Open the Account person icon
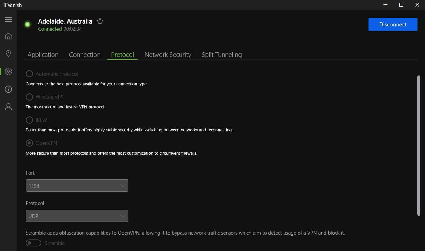Screen dimensions: 425x251 click(8, 107)
